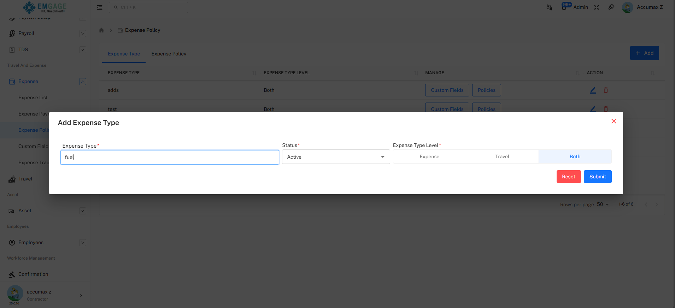Toggle fullscreen mode icon
The width and height of the screenshot is (675, 308).
597,7
